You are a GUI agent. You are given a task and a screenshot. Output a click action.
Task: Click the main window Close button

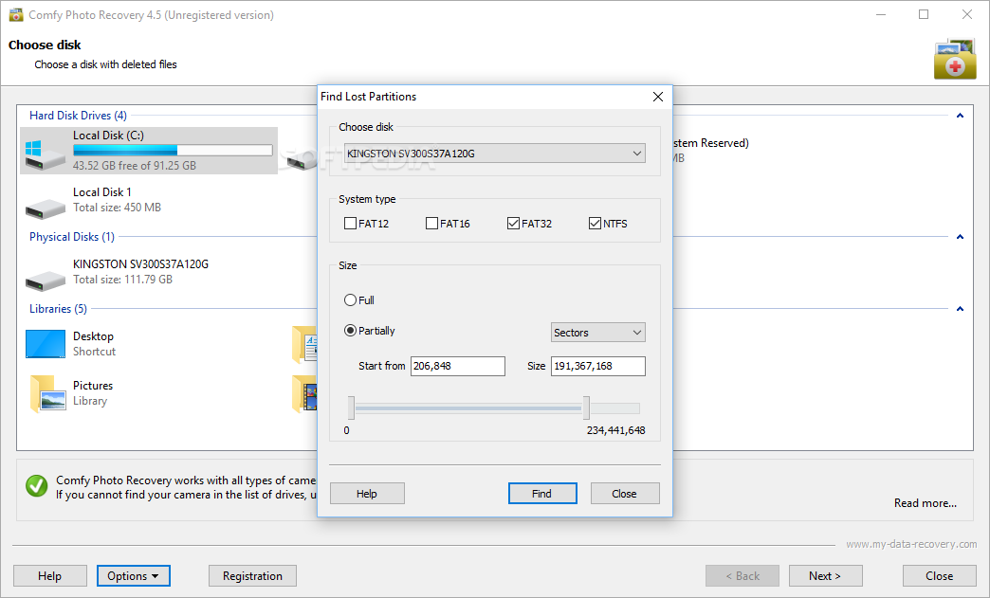coord(939,576)
